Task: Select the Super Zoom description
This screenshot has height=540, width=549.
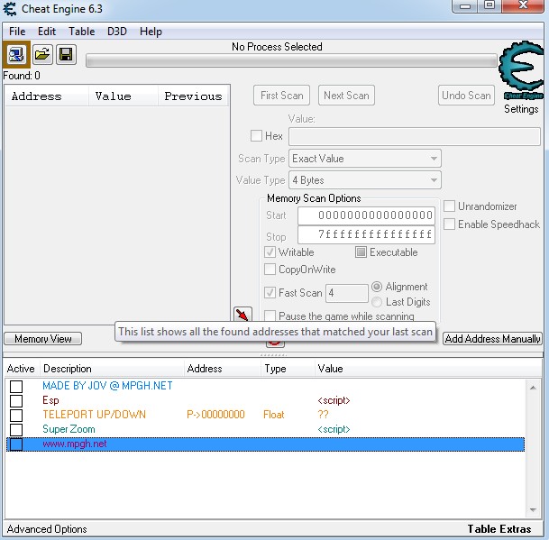Action: tap(69, 429)
